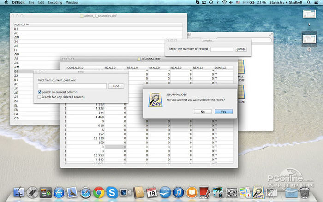Open the Edit menu
The height and width of the screenshot is (202, 323).
tap(41, 2)
